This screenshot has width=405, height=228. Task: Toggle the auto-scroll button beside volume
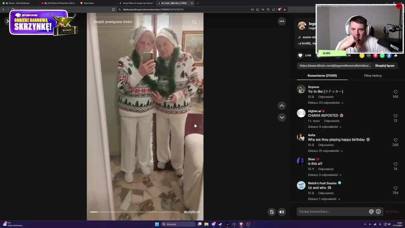click(271, 212)
